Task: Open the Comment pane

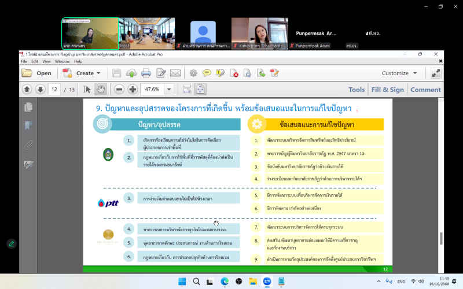Action: point(425,90)
